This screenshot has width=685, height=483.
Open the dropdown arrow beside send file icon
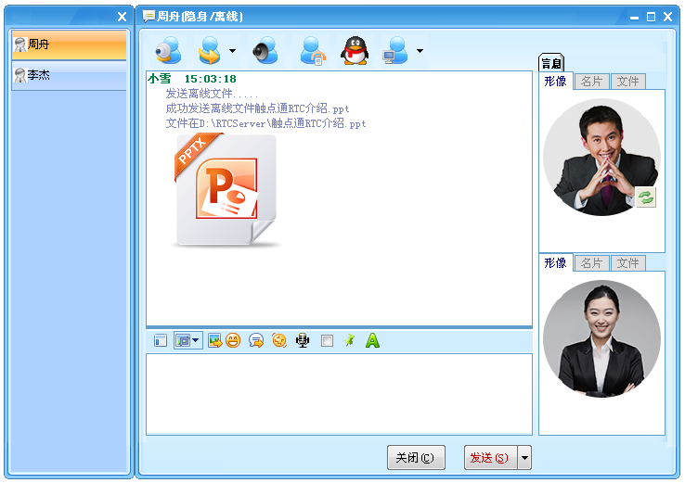(x=232, y=51)
